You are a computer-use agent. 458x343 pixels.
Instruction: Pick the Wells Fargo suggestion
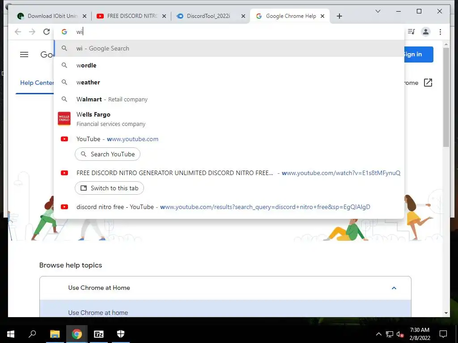pyautogui.click(x=229, y=119)
